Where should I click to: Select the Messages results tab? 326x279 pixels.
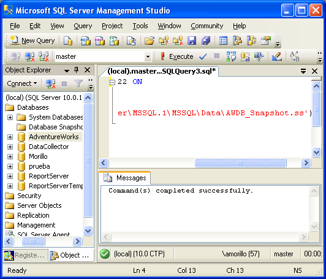tap(125, 178)
